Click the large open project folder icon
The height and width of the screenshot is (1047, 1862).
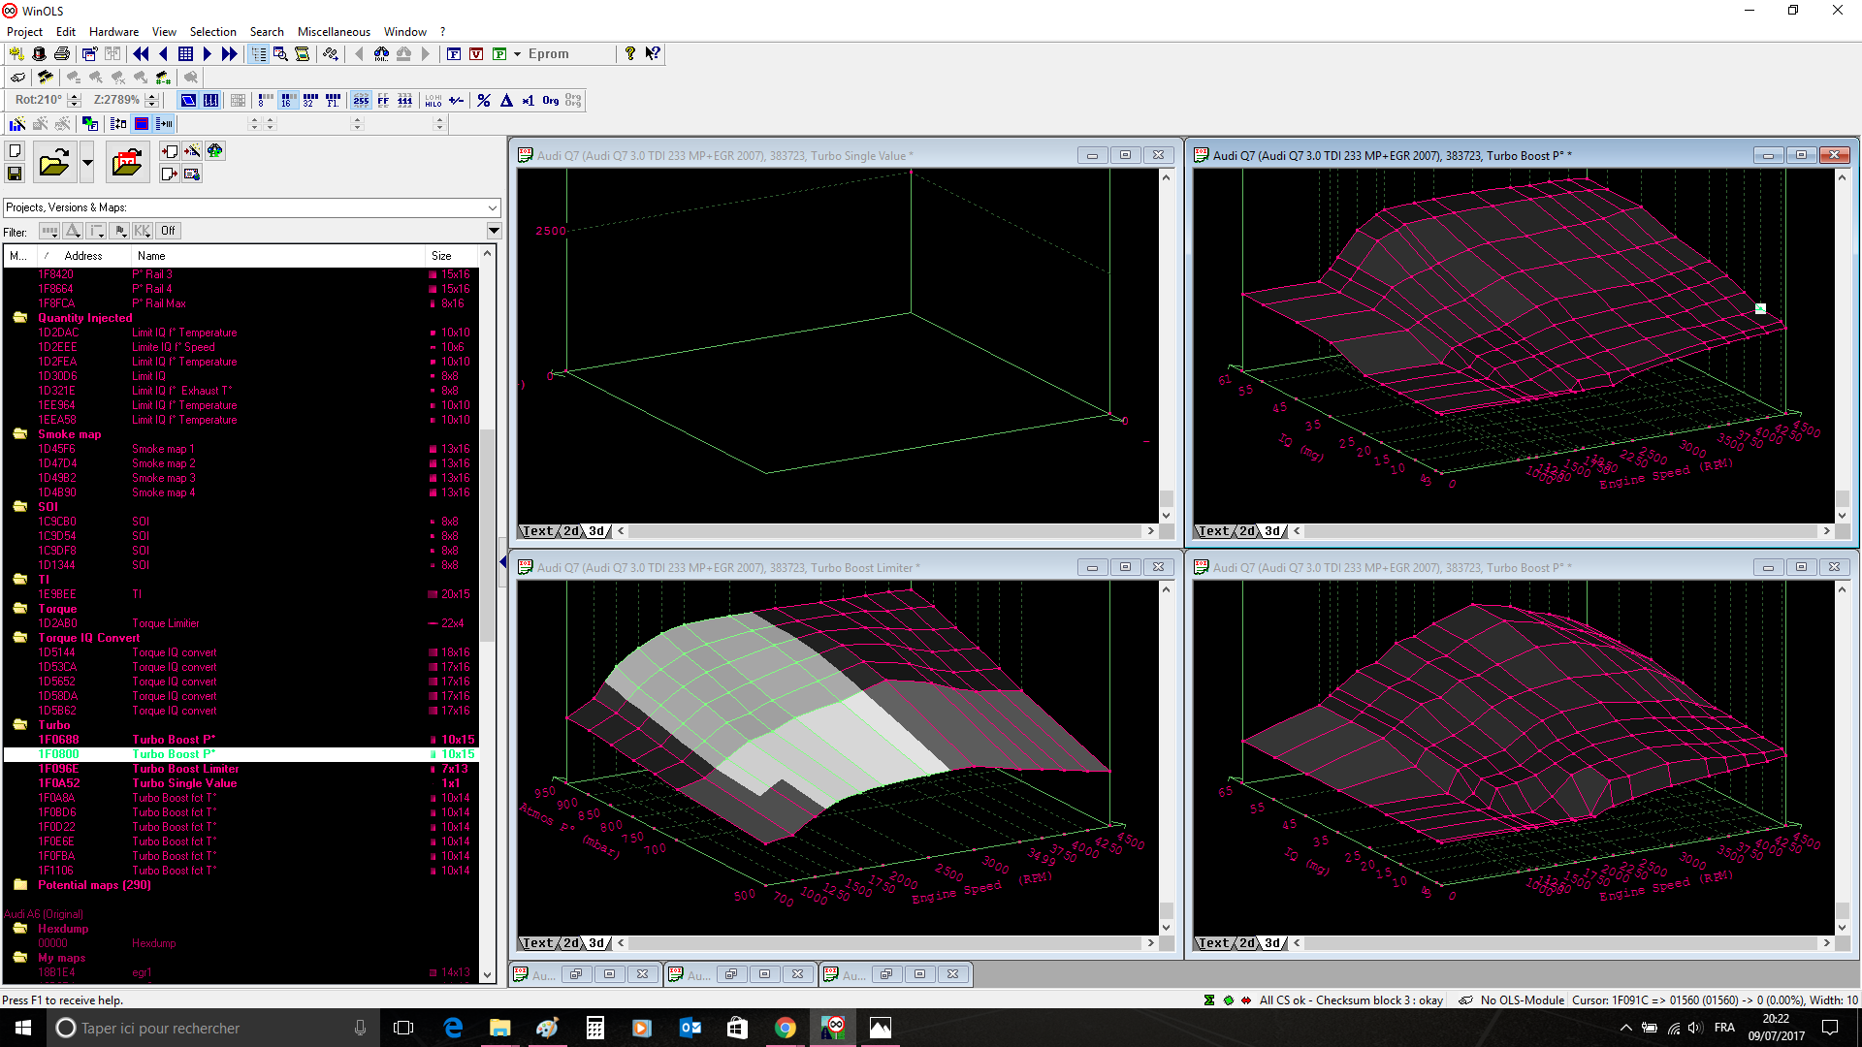pos(54,162)
